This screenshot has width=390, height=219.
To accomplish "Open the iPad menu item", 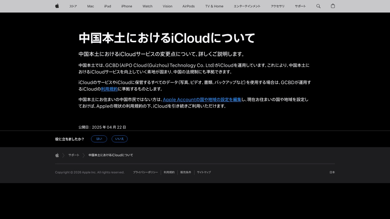I will point(108,6).
